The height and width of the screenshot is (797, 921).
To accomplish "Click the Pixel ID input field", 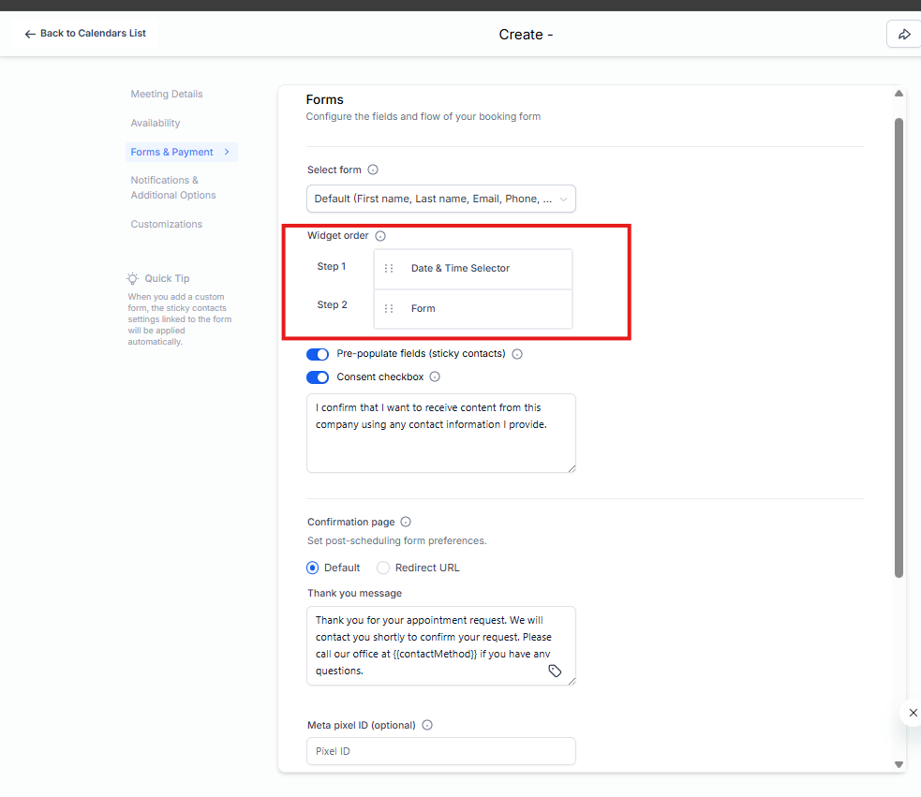I will tap(440, 751).
